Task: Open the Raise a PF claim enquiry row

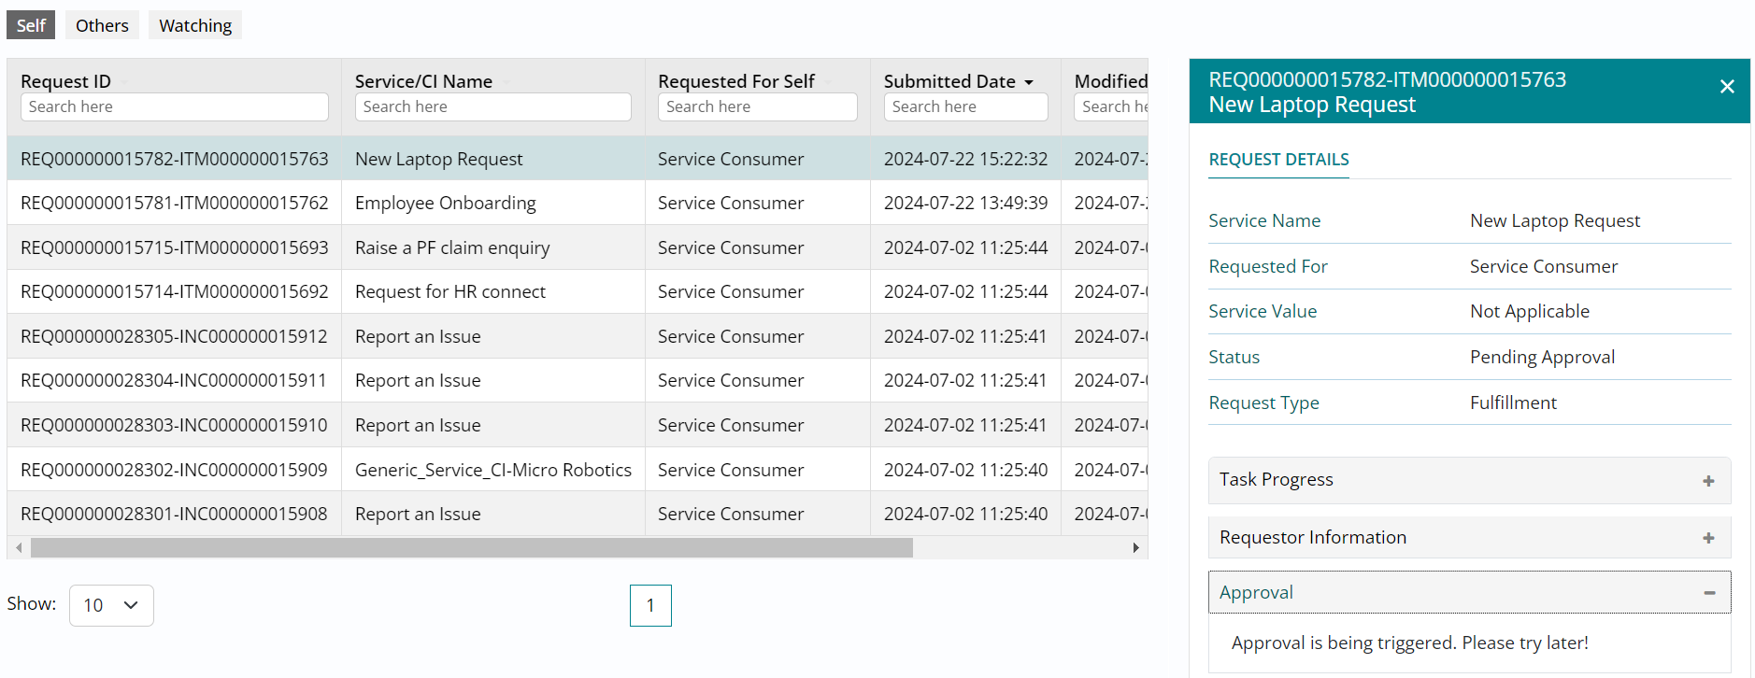Action: [452, 247]
